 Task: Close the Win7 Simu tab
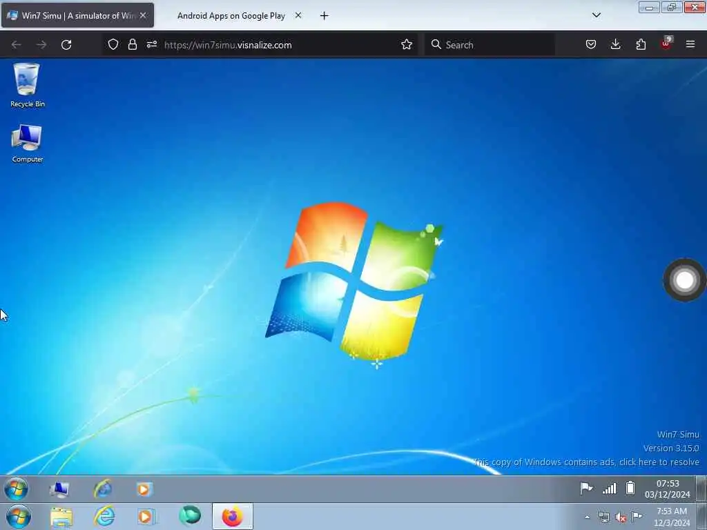143,15
